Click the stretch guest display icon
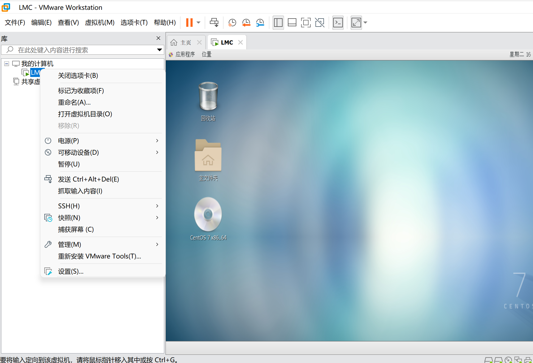This screenshot has height=363, width=533. click(356, 23)
